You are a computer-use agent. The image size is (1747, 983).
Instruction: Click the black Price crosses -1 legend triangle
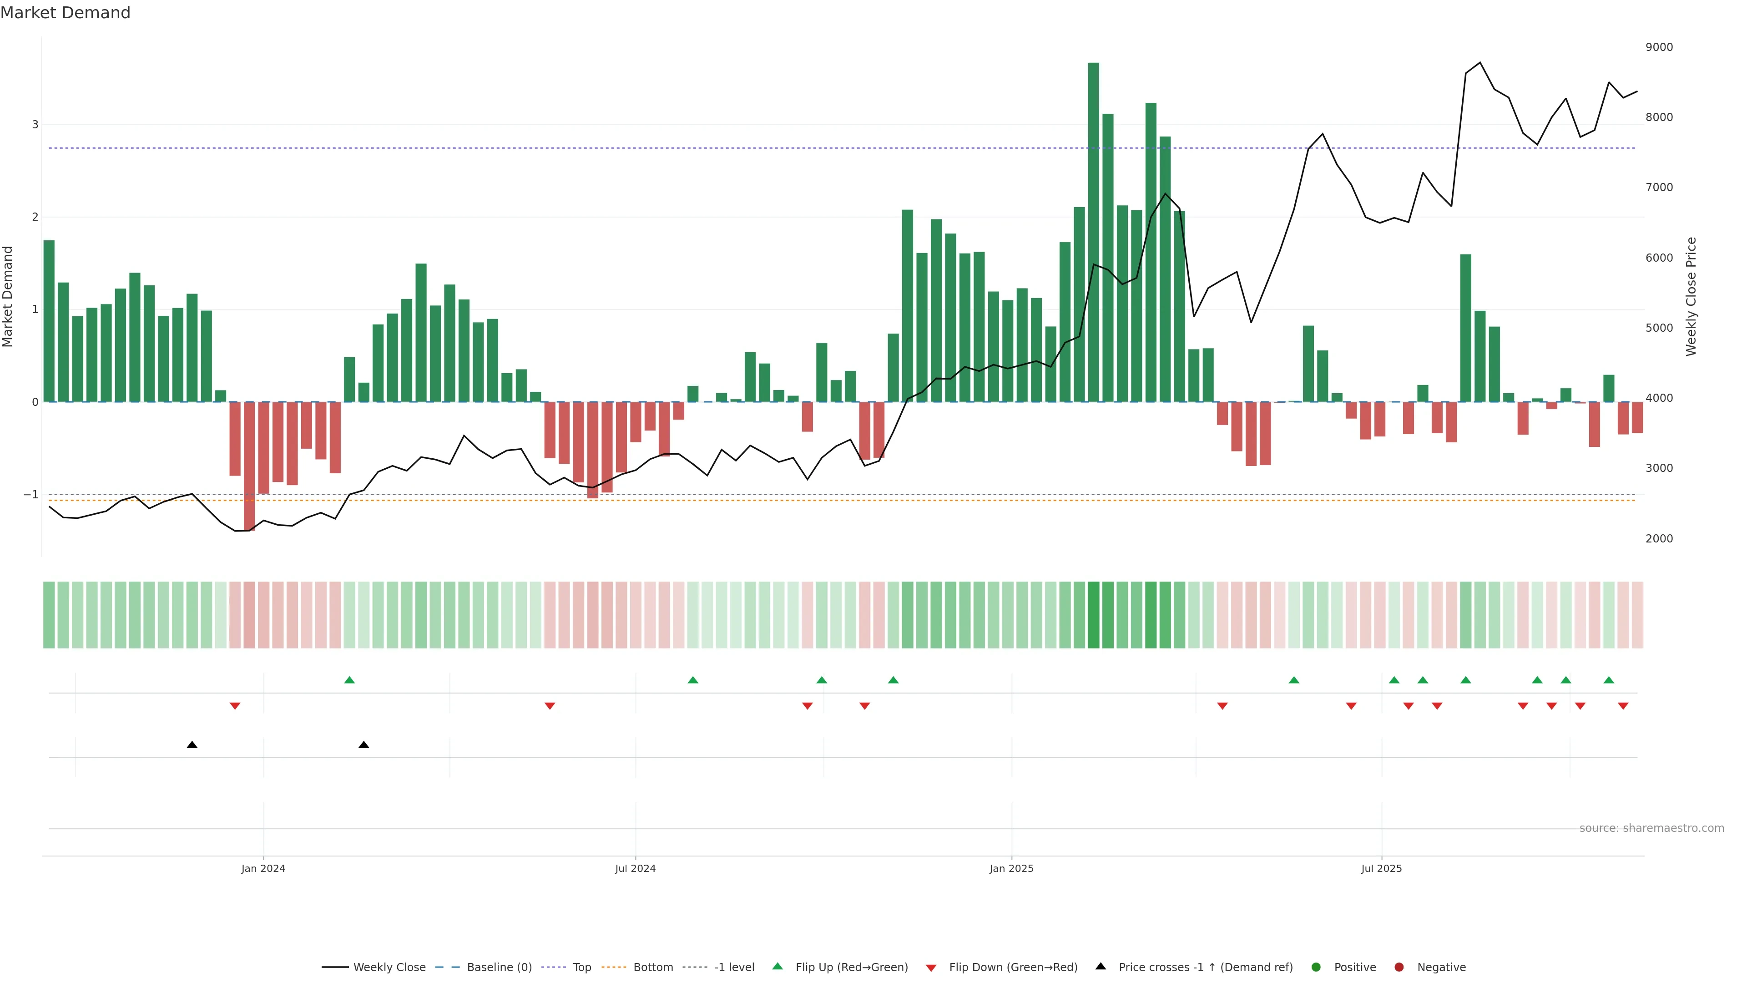[1101, 966]
